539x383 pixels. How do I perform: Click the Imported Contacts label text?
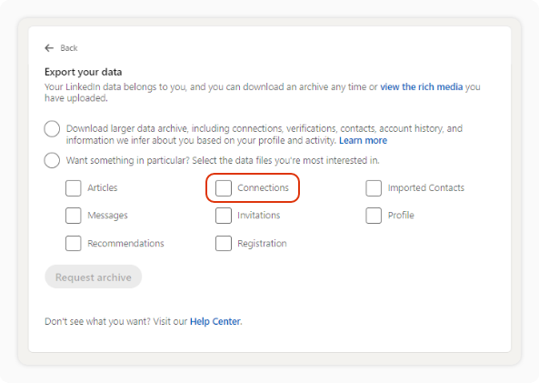coord(426,188)
